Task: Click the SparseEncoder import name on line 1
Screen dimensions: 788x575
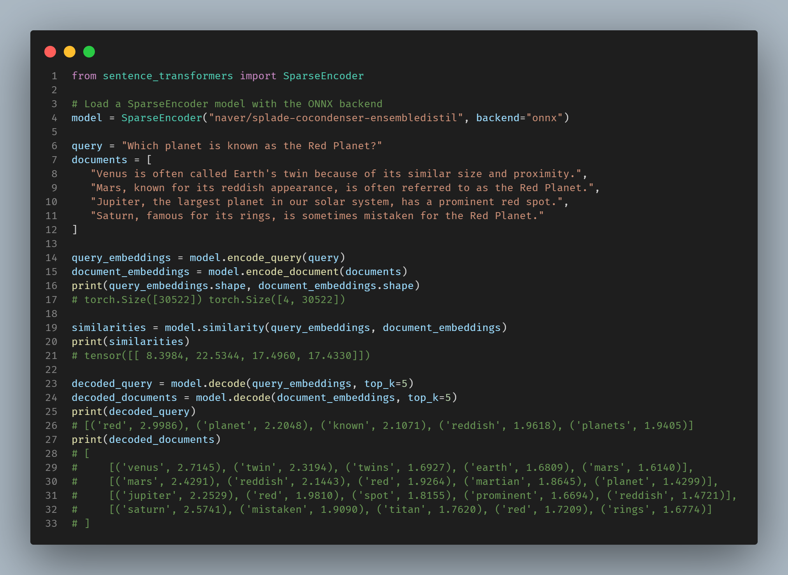Action: (x=323, y=76)
